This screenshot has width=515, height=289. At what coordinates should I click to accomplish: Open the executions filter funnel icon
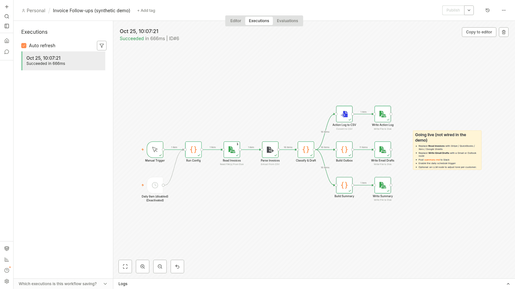point(102,46)
